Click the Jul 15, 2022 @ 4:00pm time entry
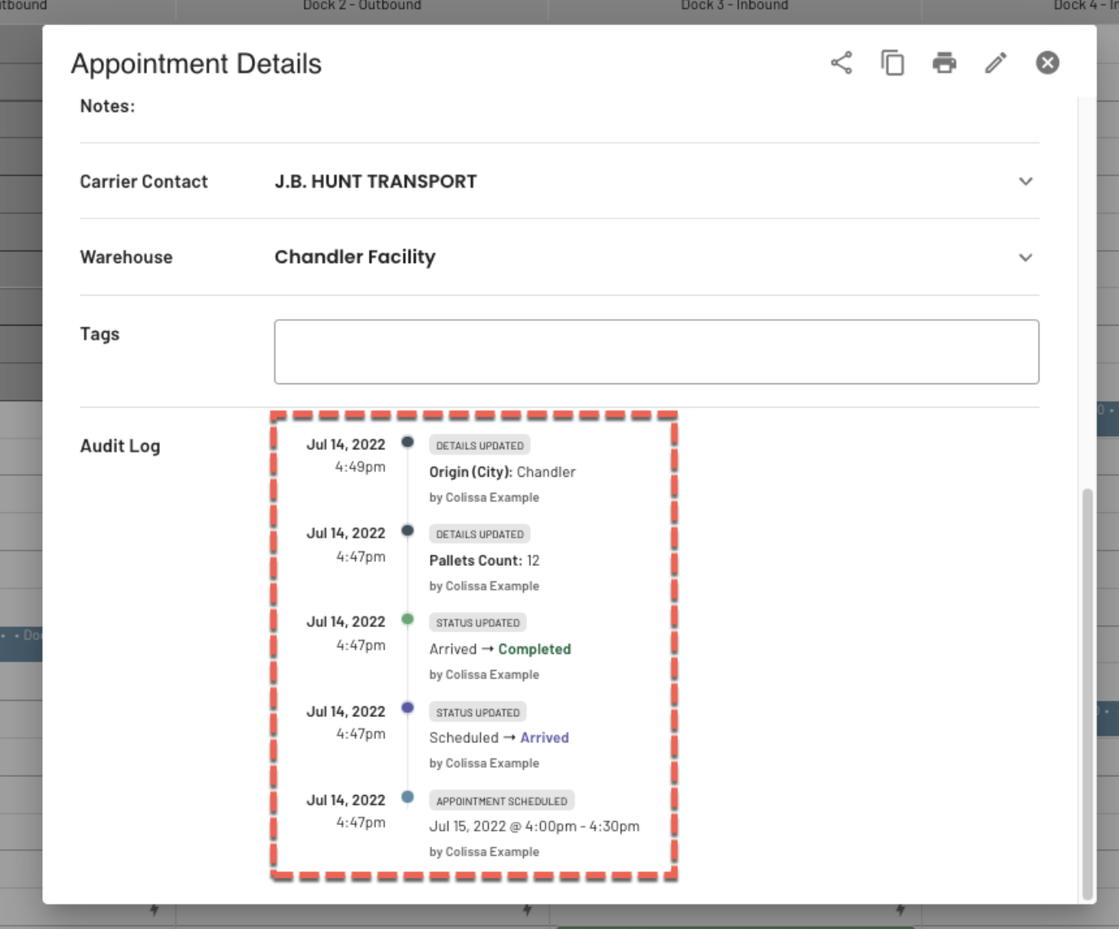 [534, 826]
